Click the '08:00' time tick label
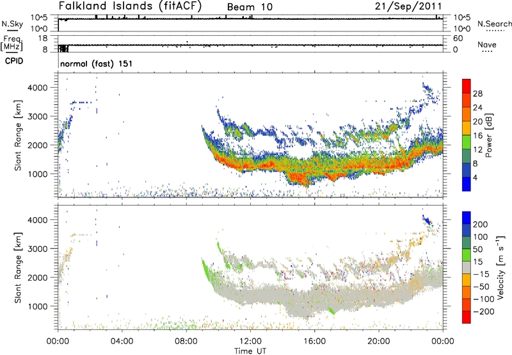 186,342
